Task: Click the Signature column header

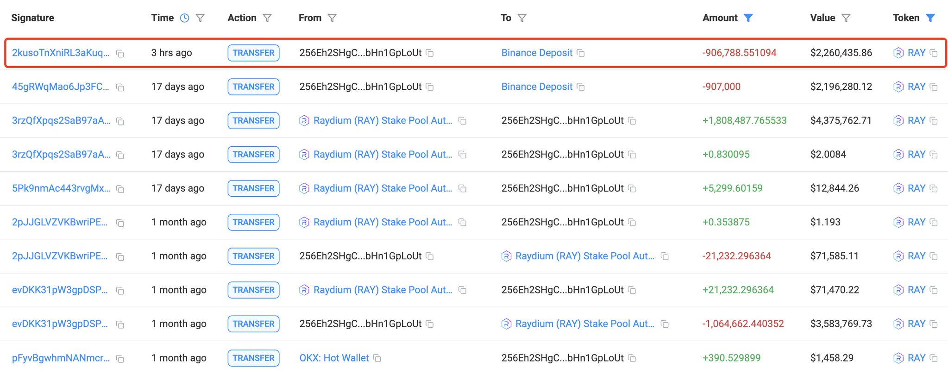Action: (32, 18)
